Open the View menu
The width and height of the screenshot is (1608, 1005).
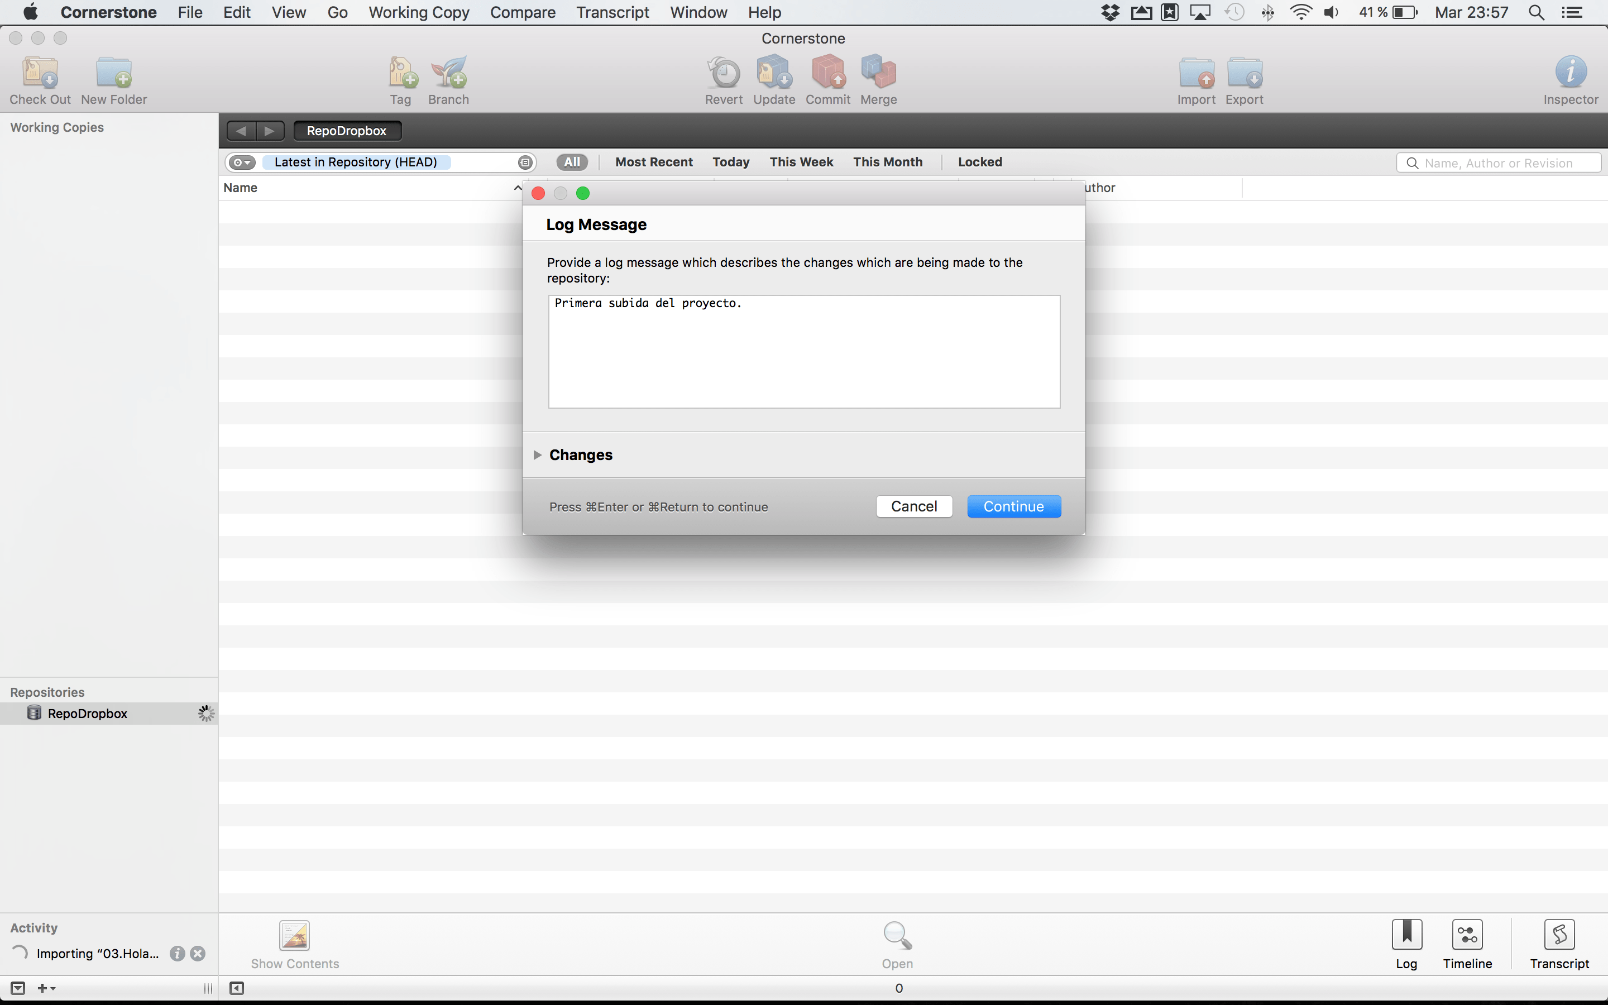[288, 13]
